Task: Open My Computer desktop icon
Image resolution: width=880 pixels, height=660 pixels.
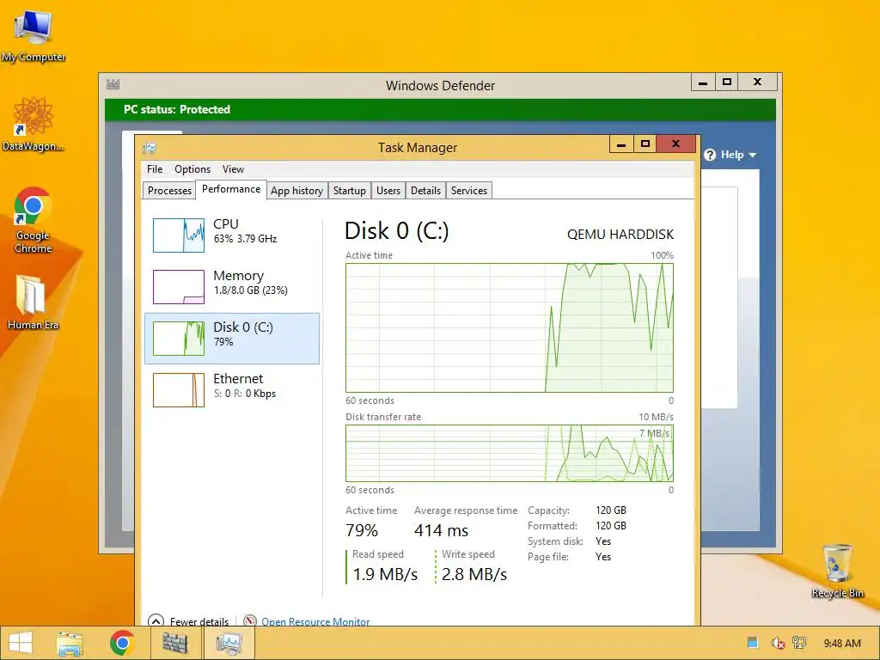Action: (x=34, y=36)
